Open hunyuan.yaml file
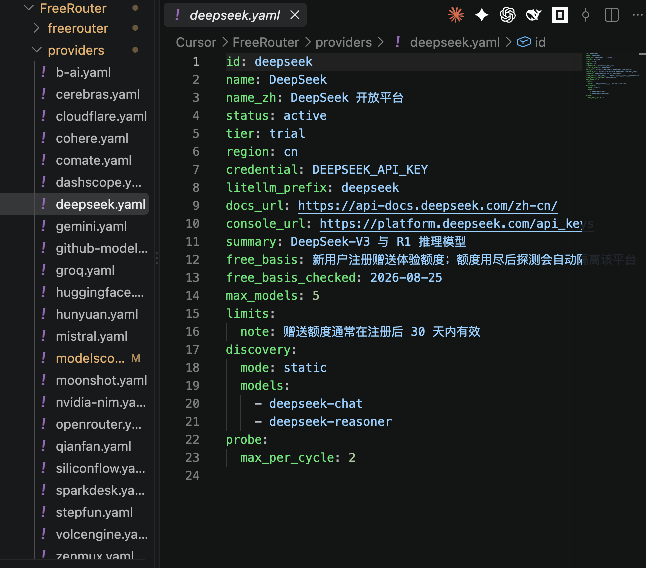This screenshot has height=568, width=646. click(97, 314)
